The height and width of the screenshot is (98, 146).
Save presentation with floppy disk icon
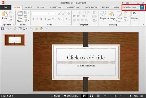pyautogui.click(x=2, y=29)
